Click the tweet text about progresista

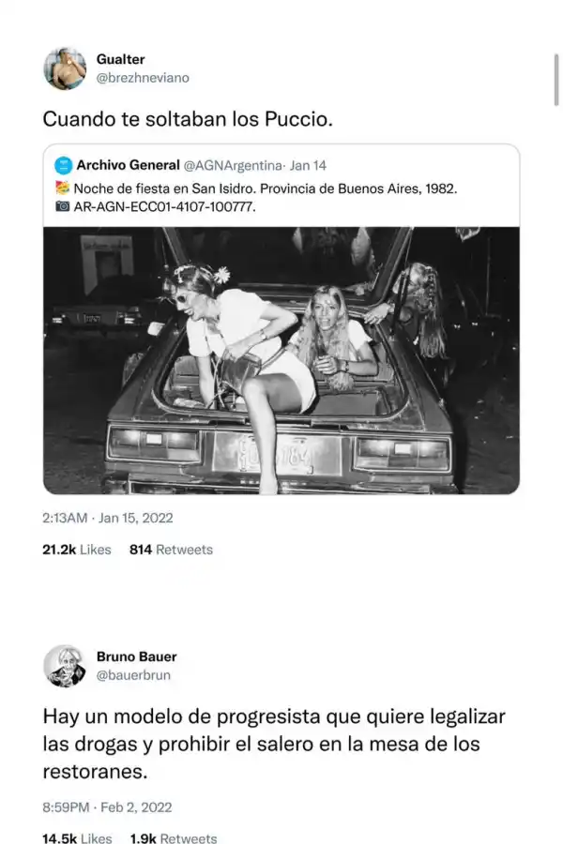coord(274,746)
